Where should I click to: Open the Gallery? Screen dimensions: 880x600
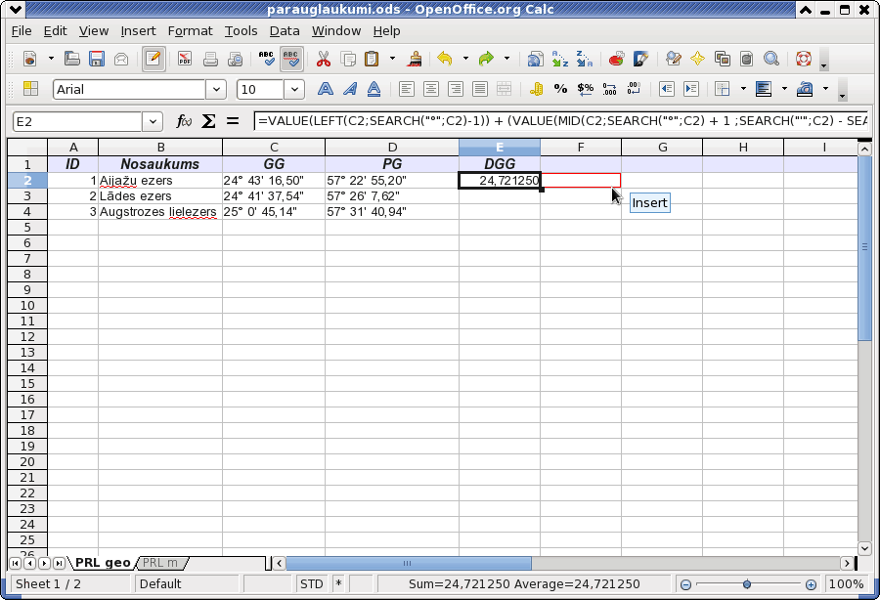(x=723, y=59)
